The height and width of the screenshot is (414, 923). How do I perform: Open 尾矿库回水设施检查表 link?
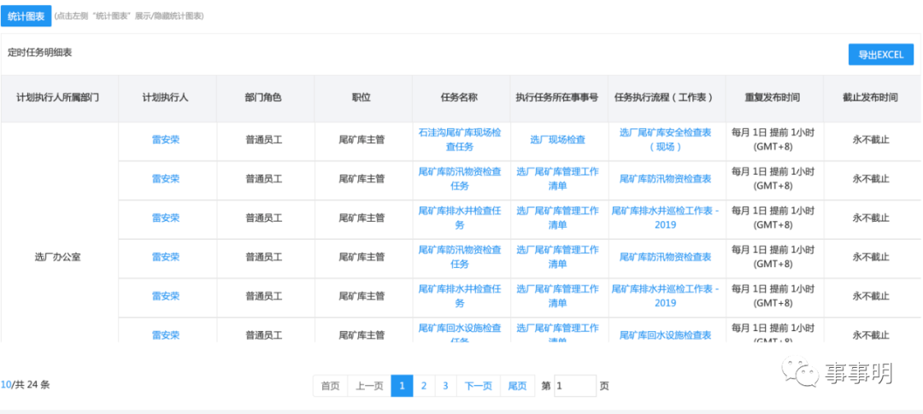665,335
